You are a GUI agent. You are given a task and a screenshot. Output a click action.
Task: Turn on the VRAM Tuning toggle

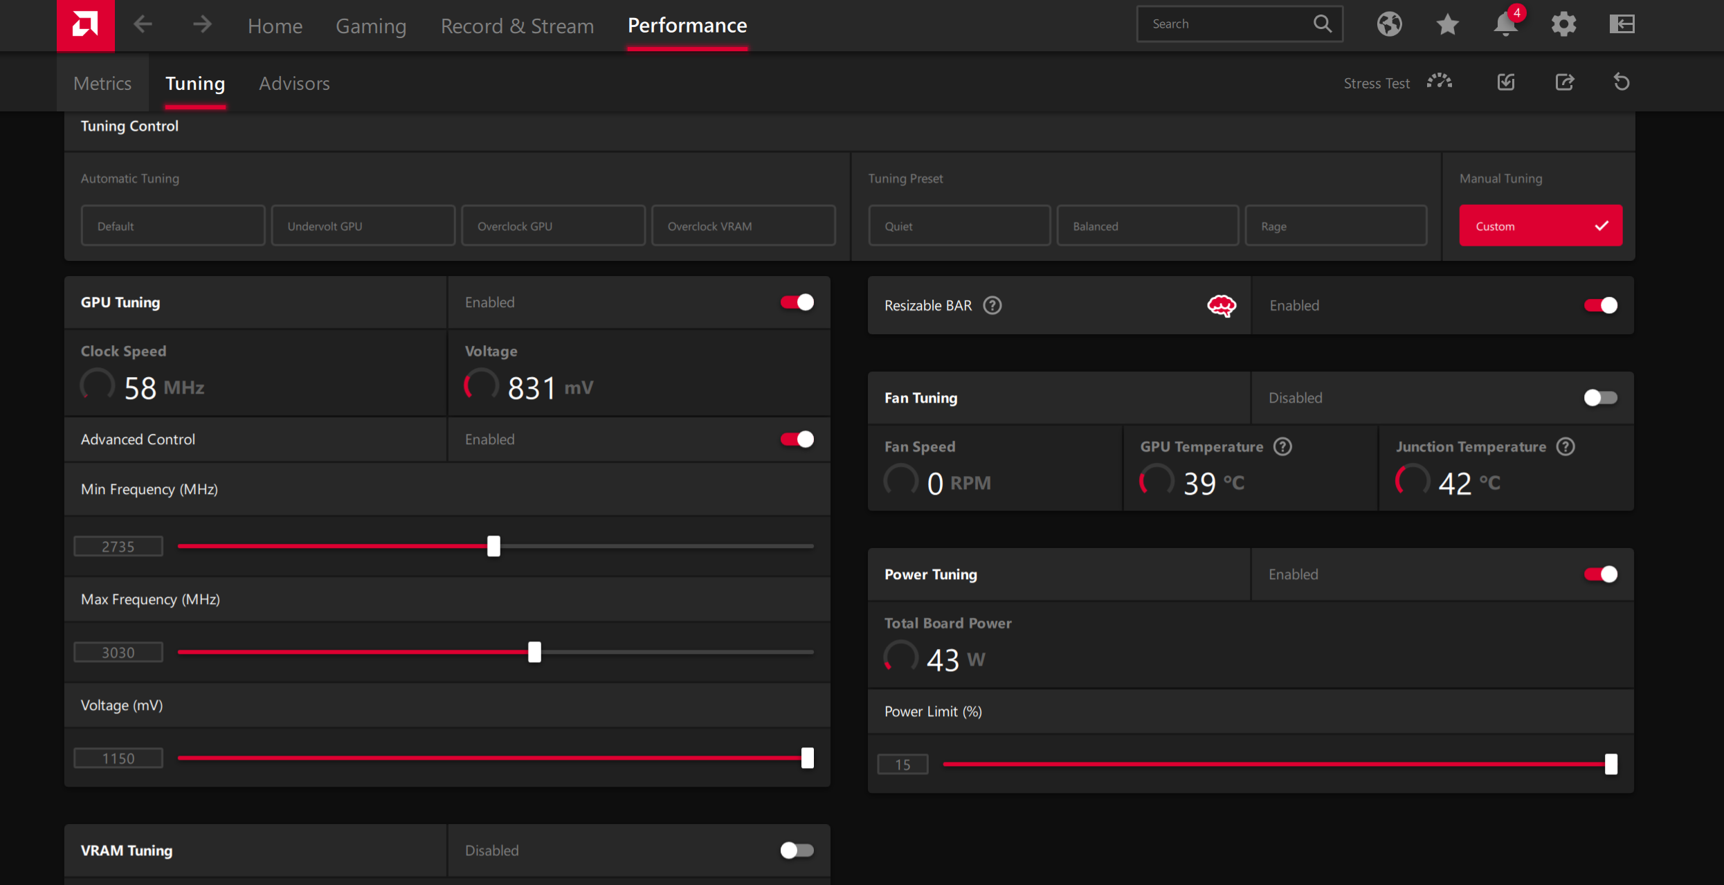coord(797,850)
